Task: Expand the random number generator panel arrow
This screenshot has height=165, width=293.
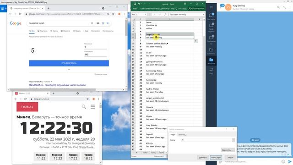Action: (69, 70)
